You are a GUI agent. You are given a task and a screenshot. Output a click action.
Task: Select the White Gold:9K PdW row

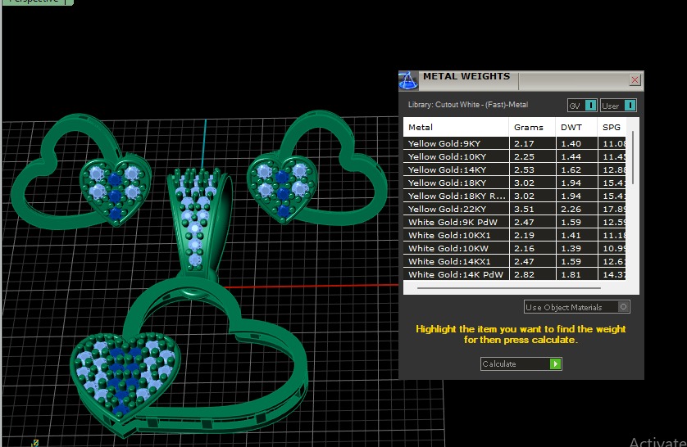tap(514, 222)
